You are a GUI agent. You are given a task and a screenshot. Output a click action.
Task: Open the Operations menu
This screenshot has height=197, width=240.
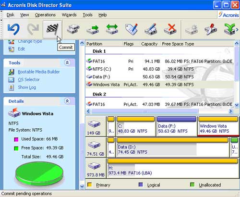pos(45,15)
